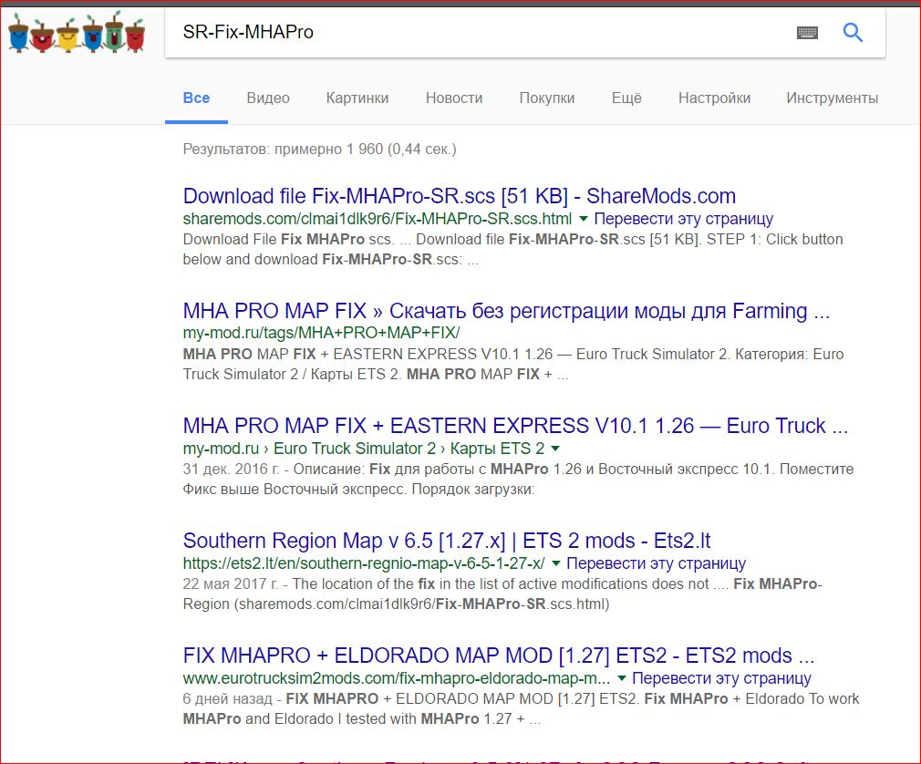
Task: Open FIX MHAPRO + ELDORADO MAP MOD result
Action: tap(499, 656)
